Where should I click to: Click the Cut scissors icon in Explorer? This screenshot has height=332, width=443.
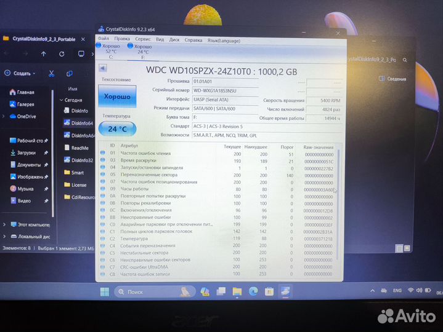click(52, 73)
